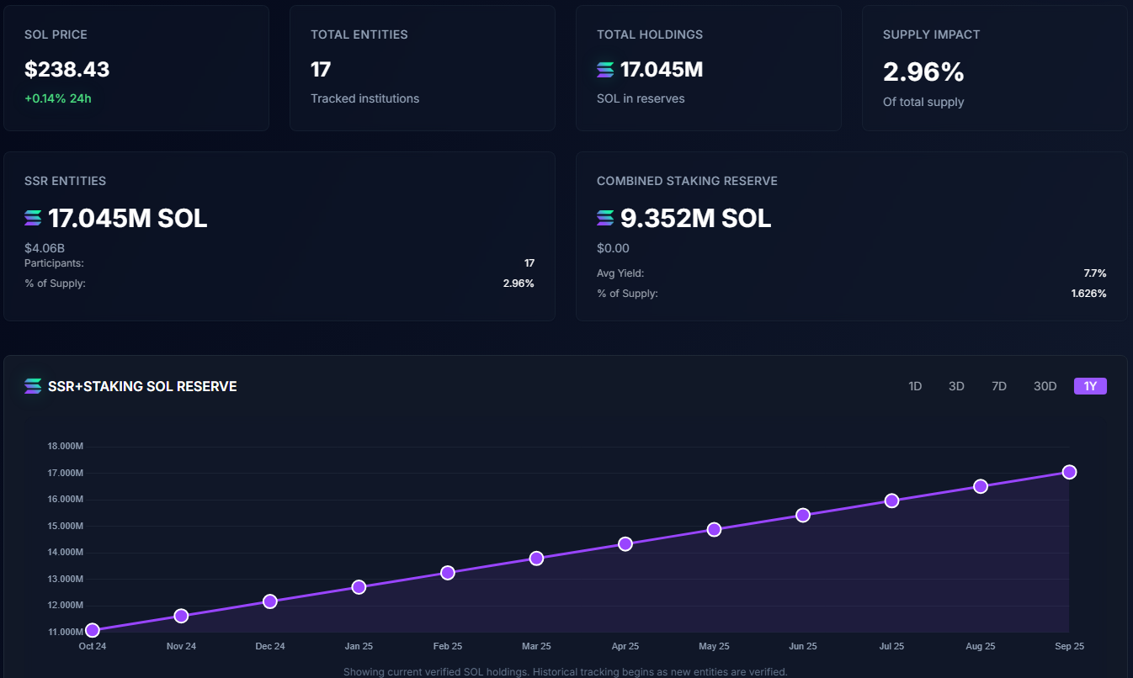This screenshot has height=678, width=1133.
Task: Select the 3D timeframe
Action: 956,386
